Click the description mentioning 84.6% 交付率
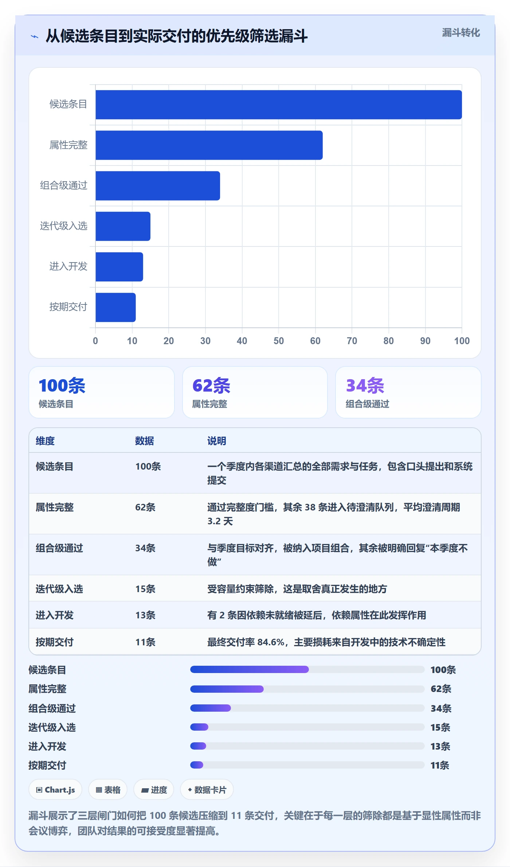The width and height of the screenshot is (510, 867). click(x=326, y=642)
